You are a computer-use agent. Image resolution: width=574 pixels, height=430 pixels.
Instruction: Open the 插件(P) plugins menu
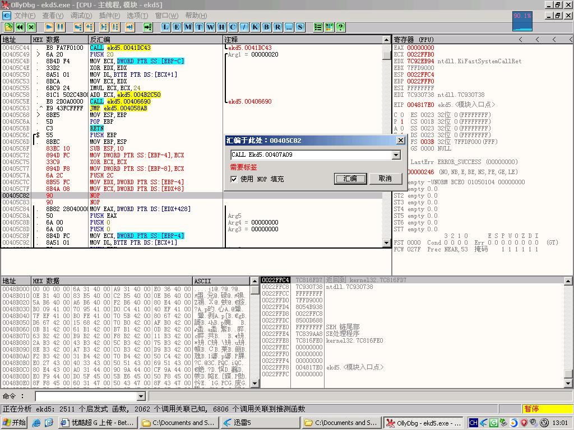coord(109,16)
